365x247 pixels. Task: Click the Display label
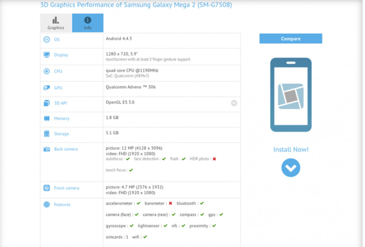pyautogui.click(x=61, y=55)
